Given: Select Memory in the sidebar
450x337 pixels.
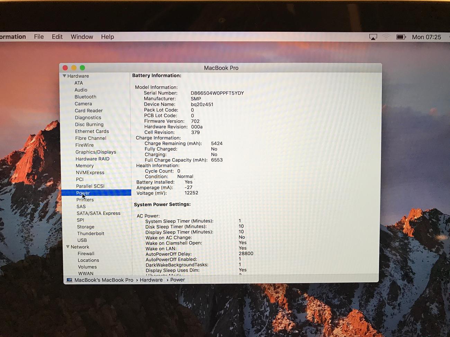Looking at the screenshot, I should 84,166.
